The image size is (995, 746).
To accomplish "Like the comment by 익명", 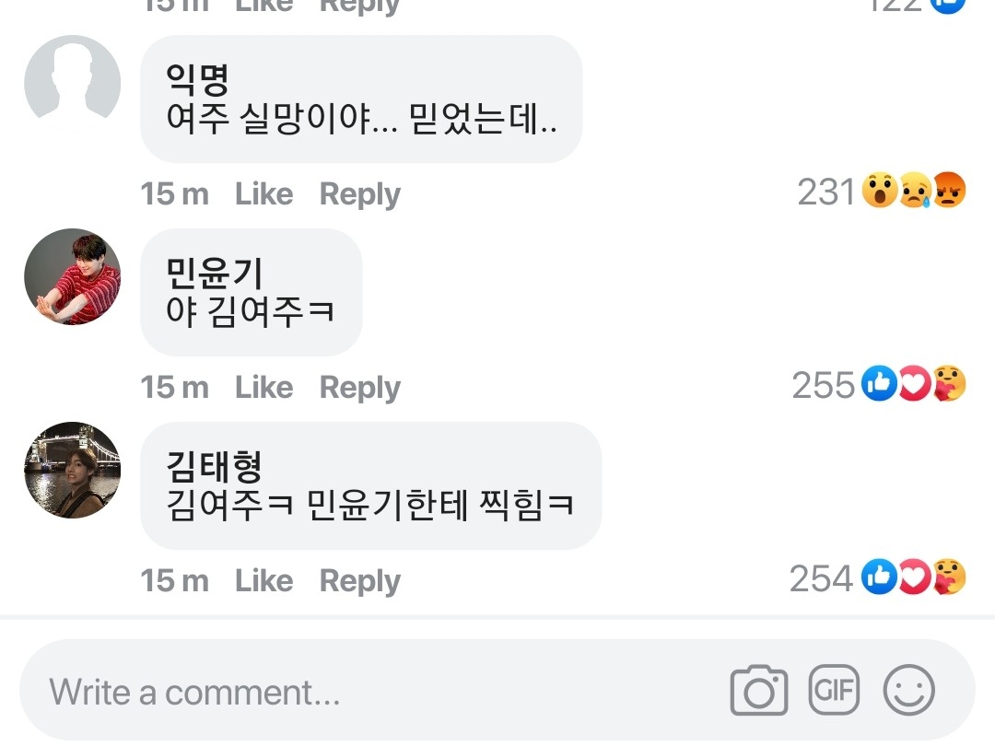I will click(263, 194).
